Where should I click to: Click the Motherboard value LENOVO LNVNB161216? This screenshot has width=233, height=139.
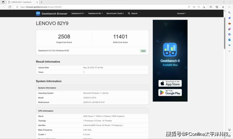pos(94,102)
